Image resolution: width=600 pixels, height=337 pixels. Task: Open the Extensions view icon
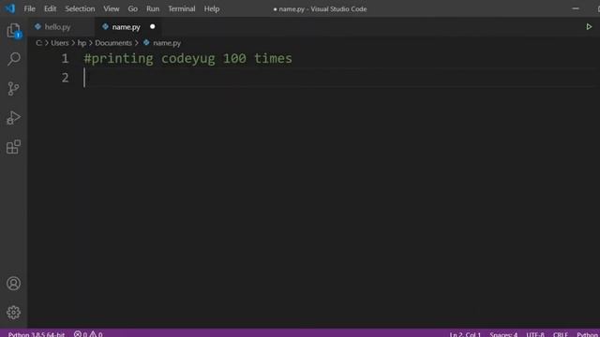point(13,147)
